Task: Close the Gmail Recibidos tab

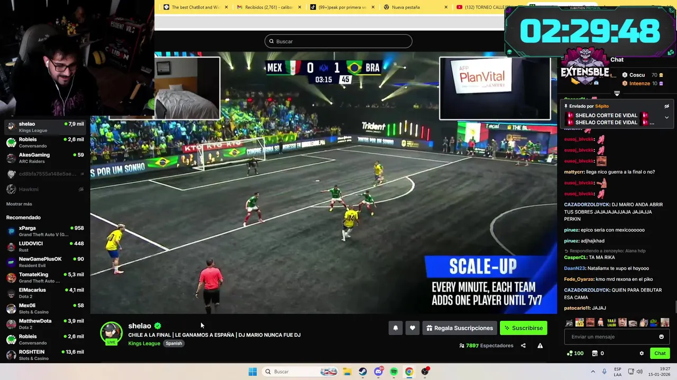Action: coord(300,7)
